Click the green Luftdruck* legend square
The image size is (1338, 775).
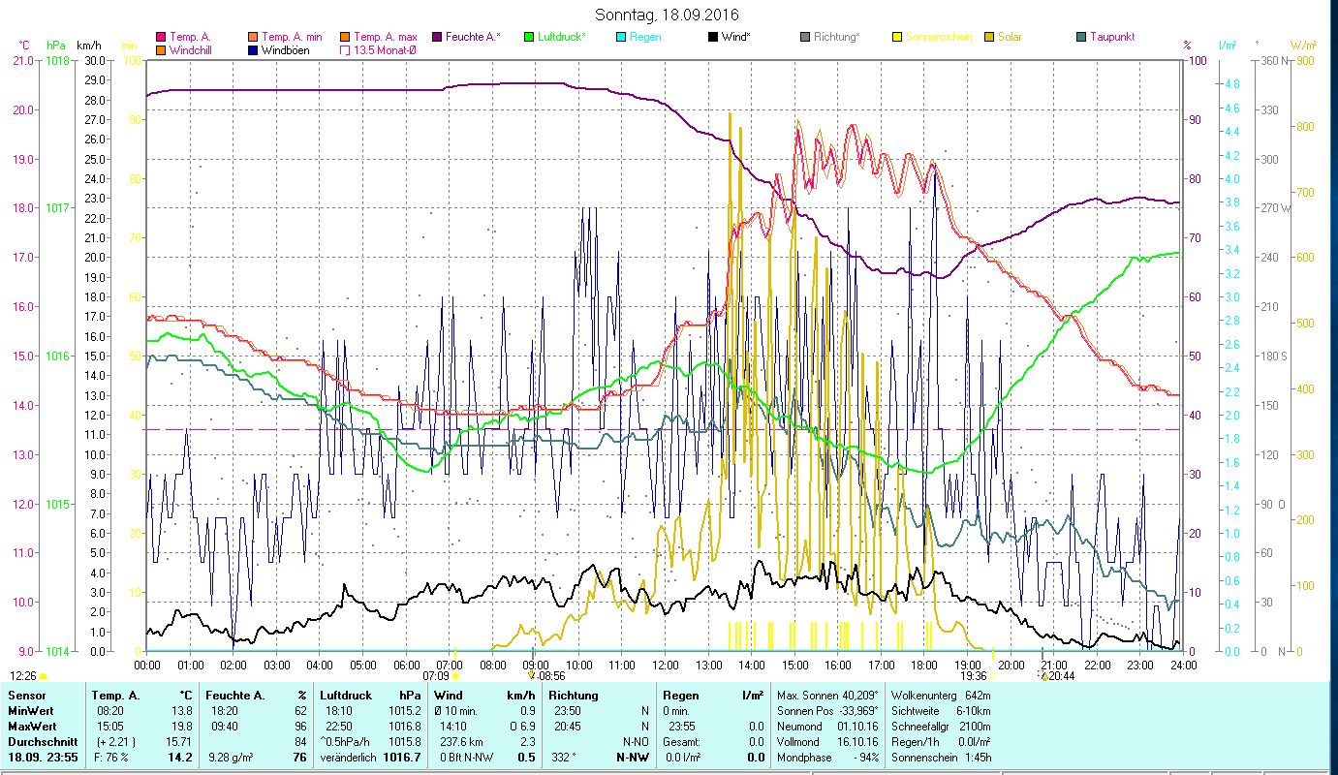tap(529, 37)
